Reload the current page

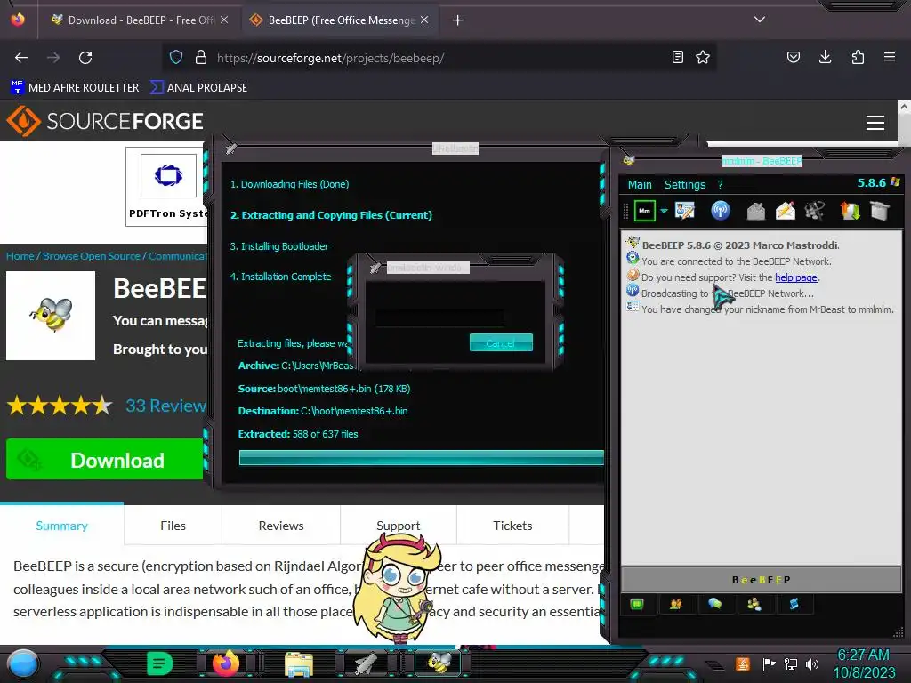point(85,58)
